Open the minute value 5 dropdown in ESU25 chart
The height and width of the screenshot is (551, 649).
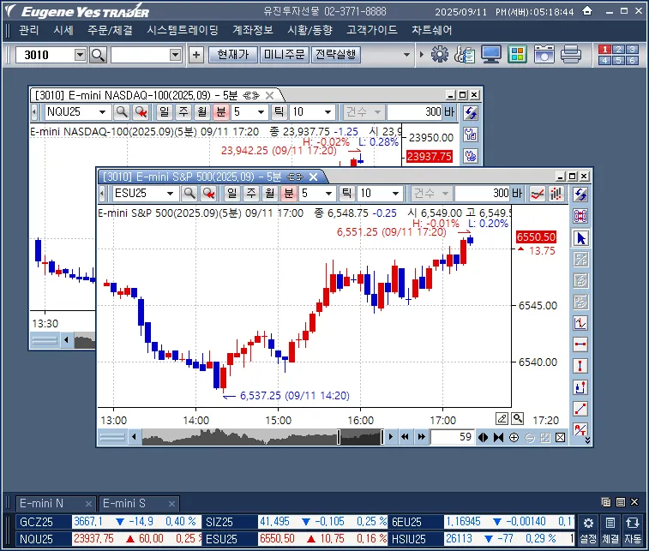click(328, 193)
